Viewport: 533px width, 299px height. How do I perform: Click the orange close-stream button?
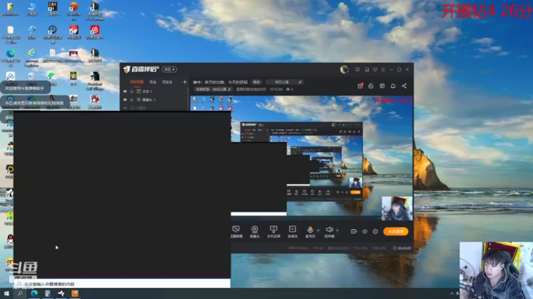[x=396, y=231]
